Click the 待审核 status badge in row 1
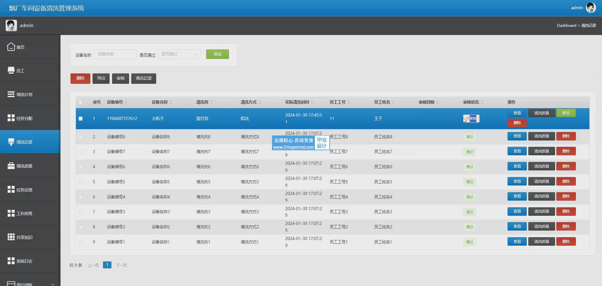This screenshot has width=602, height=286. point(471,118)
